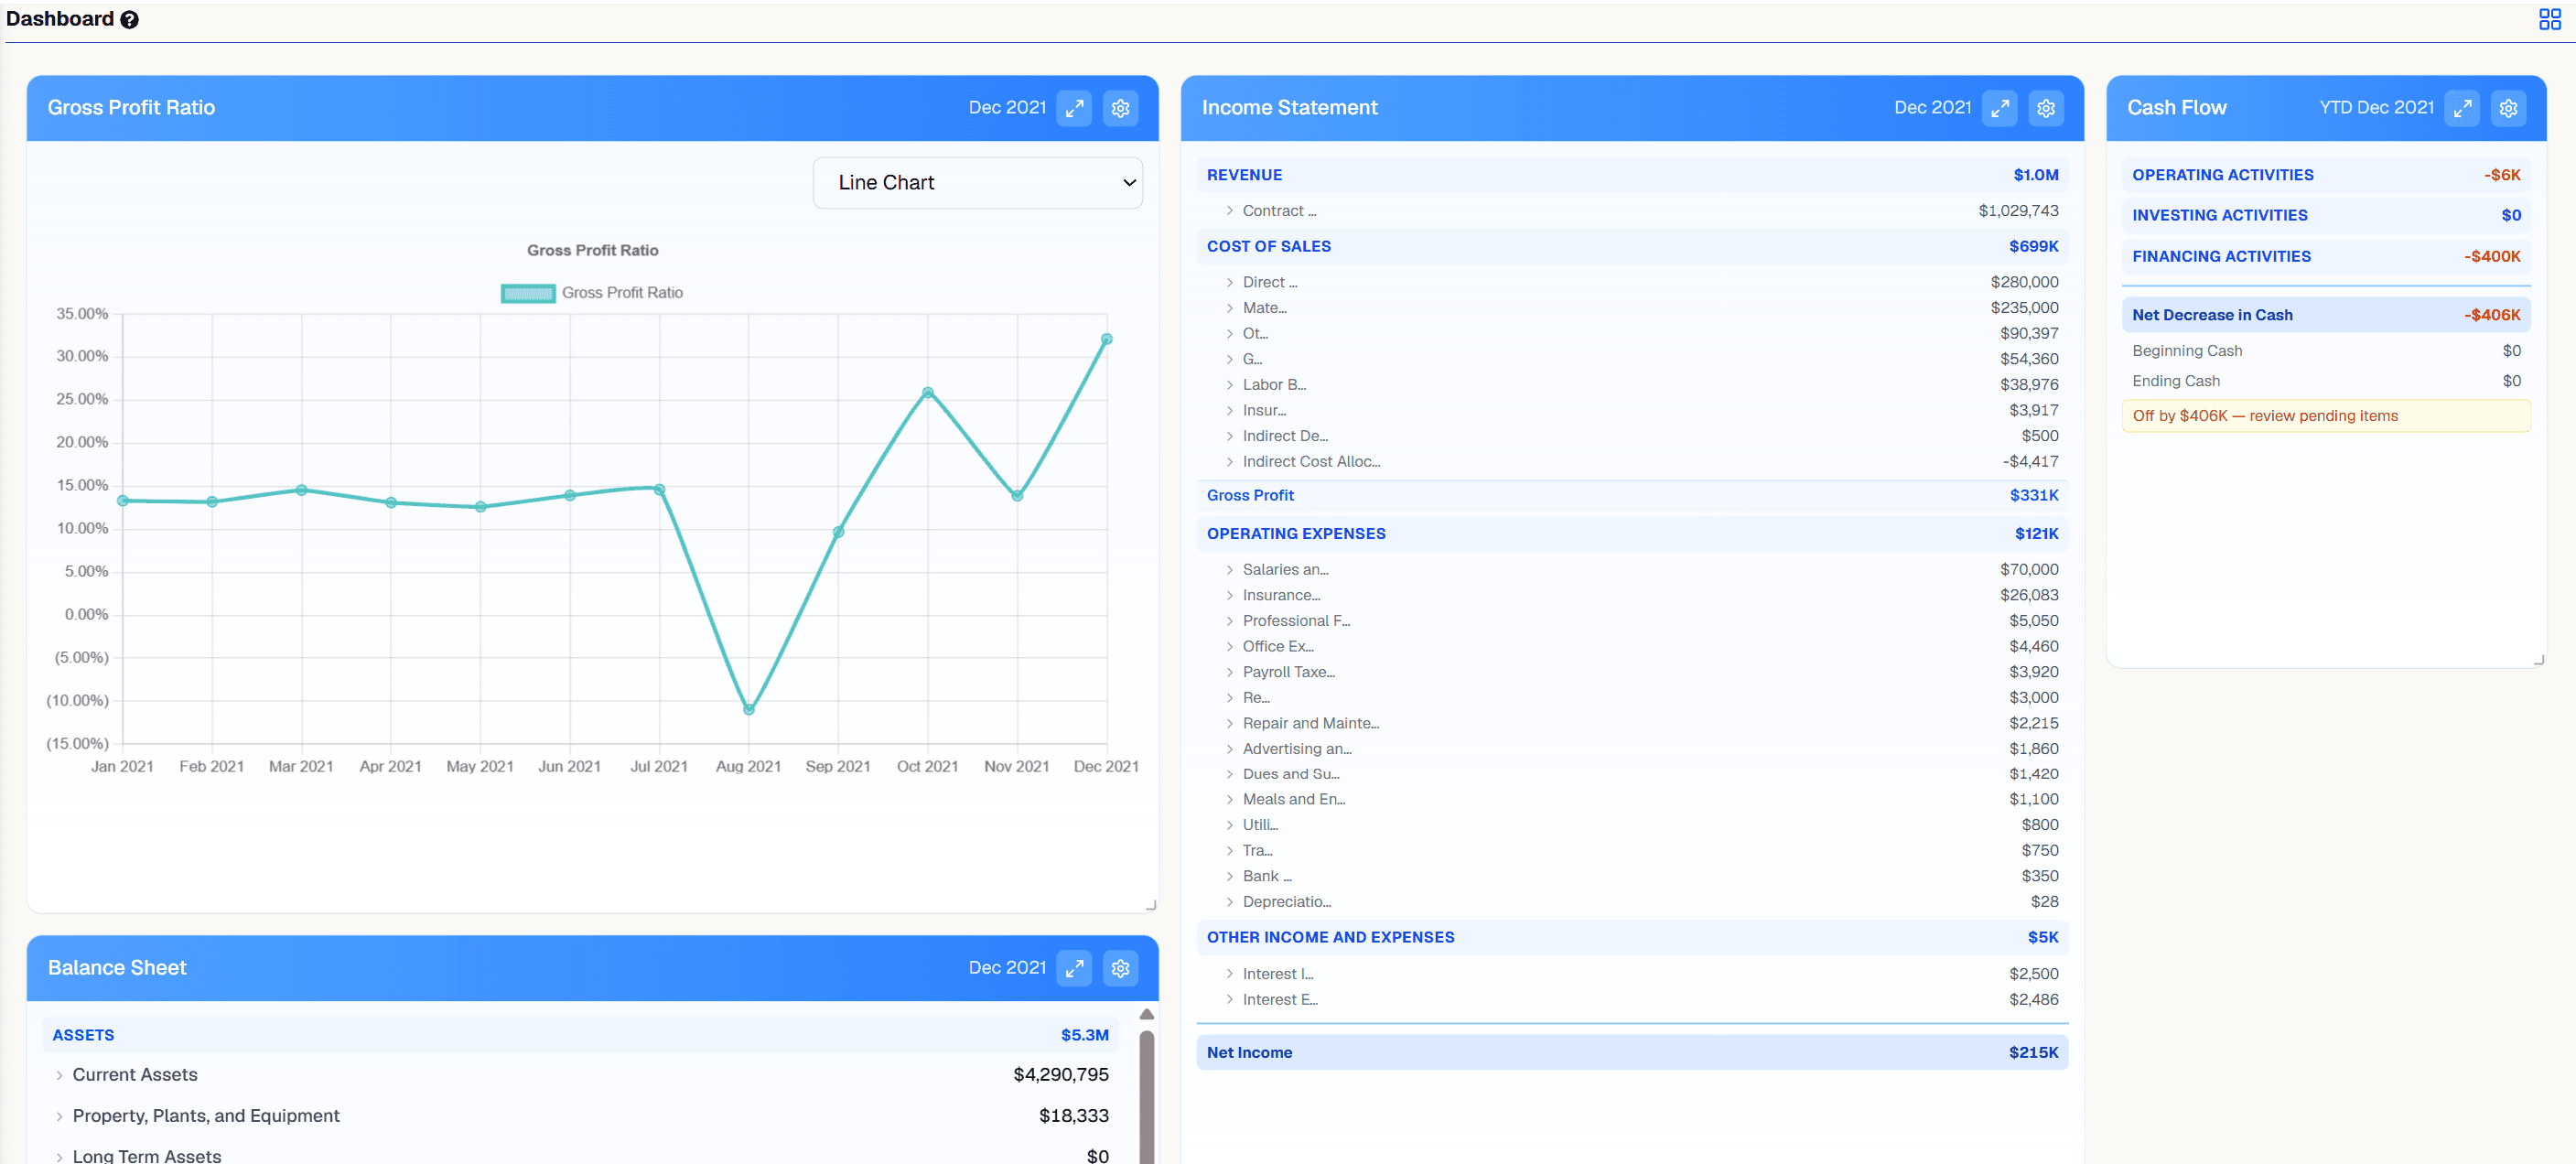Expand the Payroll Taxe... row
Image resolution: width=2576 pixels, height=1164 pixels.
(x=1229, y=672)
